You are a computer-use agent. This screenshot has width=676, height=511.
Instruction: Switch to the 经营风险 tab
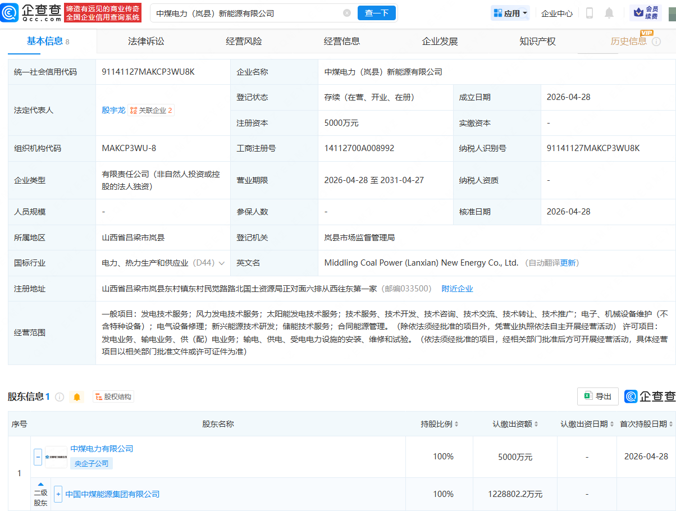pyautogui.click(x=244, y=41)
